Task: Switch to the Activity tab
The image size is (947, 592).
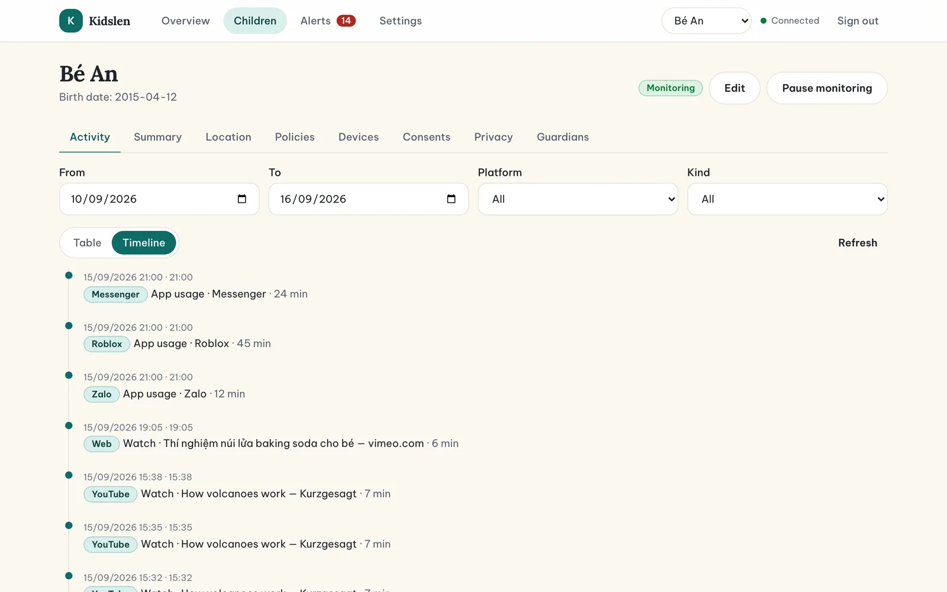Action: (x=90, y=137)
